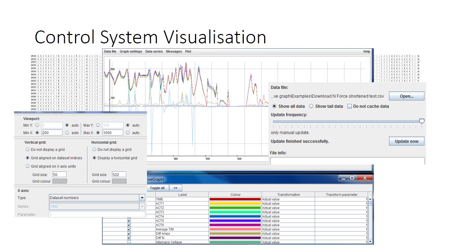Click the ACT3 series colour bar
Viewport: 449px width, 252px height.
[x=235, y=212]
